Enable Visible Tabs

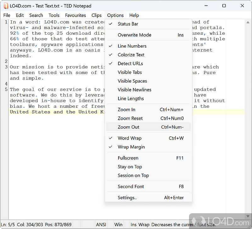click(x=148, y=72)
